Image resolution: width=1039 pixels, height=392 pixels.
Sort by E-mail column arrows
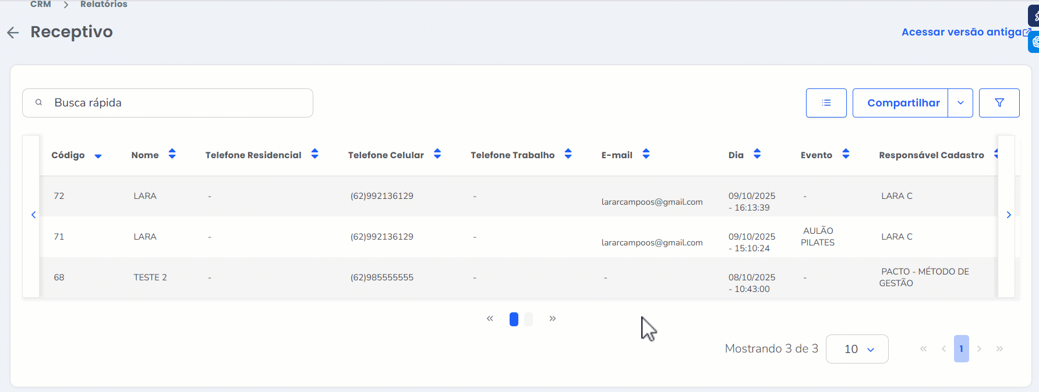(x=646, y=154)
